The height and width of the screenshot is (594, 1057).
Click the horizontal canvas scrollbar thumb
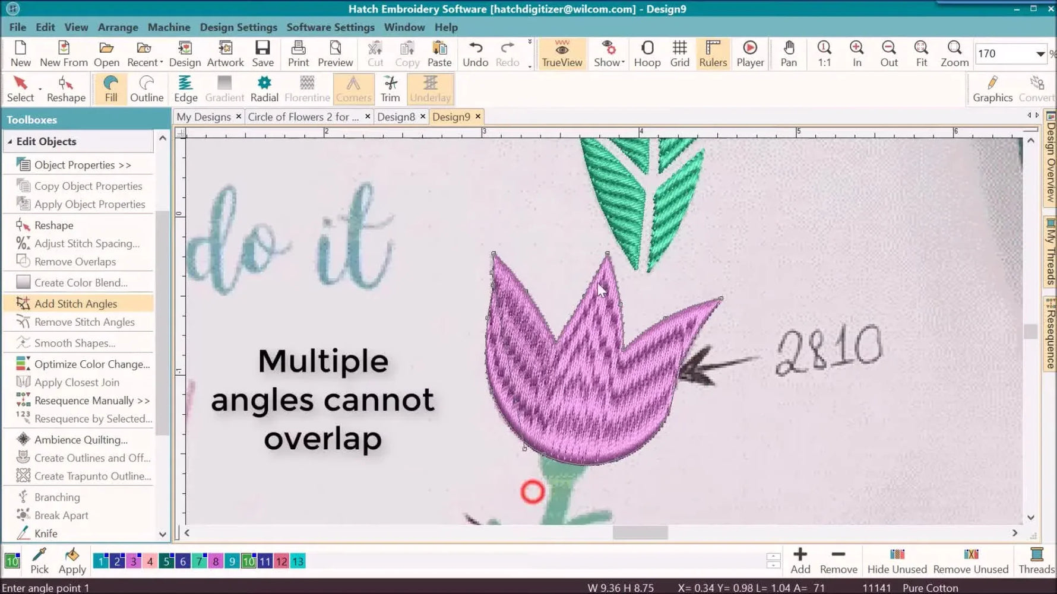point(640,533)
